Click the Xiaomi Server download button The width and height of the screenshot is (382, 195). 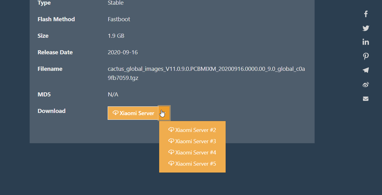(x=133, y=113)
